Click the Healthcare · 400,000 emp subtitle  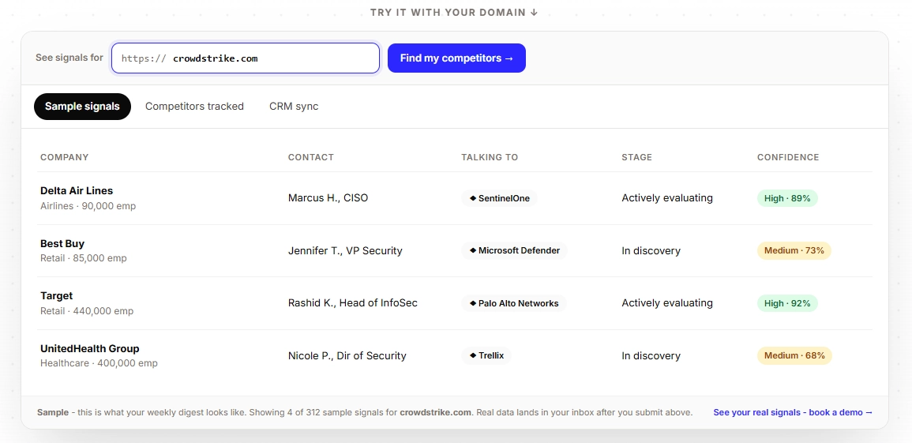coord(99,363)
